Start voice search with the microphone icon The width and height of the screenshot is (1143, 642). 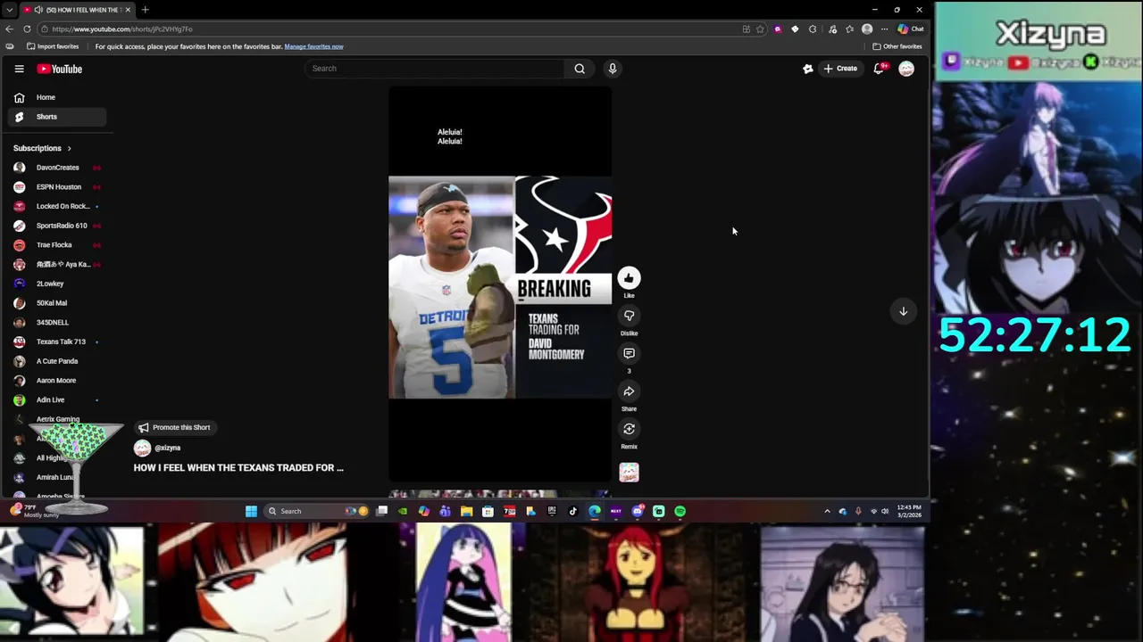[613, 69]
